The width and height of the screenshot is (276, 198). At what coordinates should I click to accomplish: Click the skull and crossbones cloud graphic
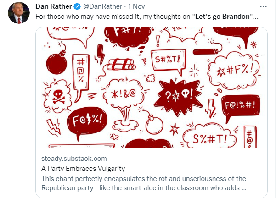[58, 96]
